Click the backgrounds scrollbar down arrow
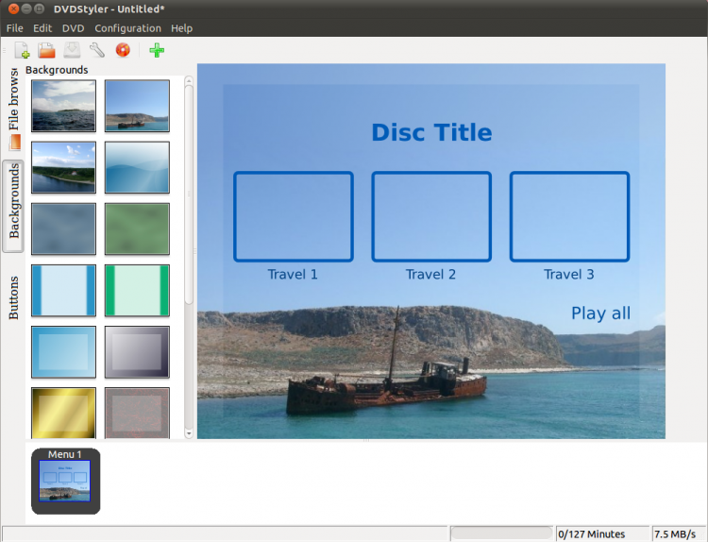This screenshot has width=708, height=542. pyautogui.click(x=189, y=433)
